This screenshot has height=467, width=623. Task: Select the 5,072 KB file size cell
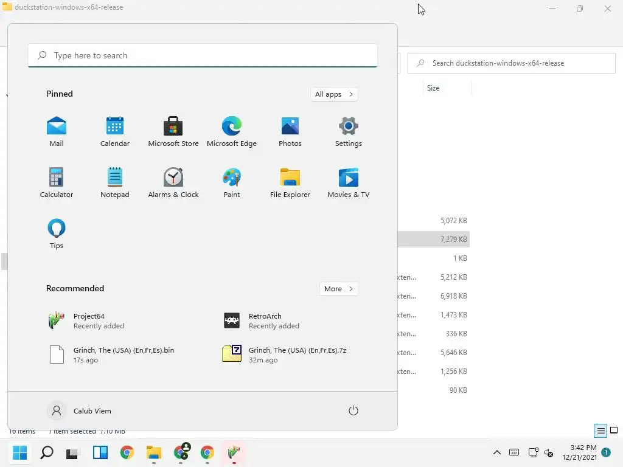click(x=453, y=220)
